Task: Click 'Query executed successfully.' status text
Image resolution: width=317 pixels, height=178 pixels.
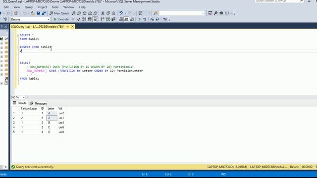Action: click(35, 167)
